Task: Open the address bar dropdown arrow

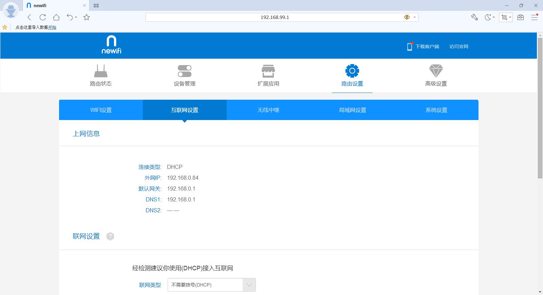Action: pos(415,17)
